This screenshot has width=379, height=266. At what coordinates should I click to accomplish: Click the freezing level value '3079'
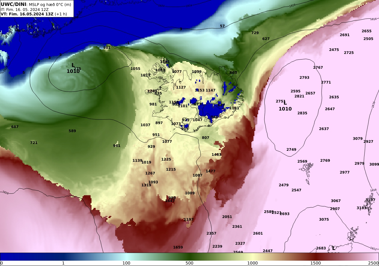pos(358,139)
